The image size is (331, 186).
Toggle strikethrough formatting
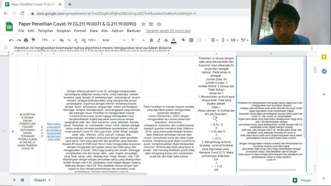click(166, 40)
